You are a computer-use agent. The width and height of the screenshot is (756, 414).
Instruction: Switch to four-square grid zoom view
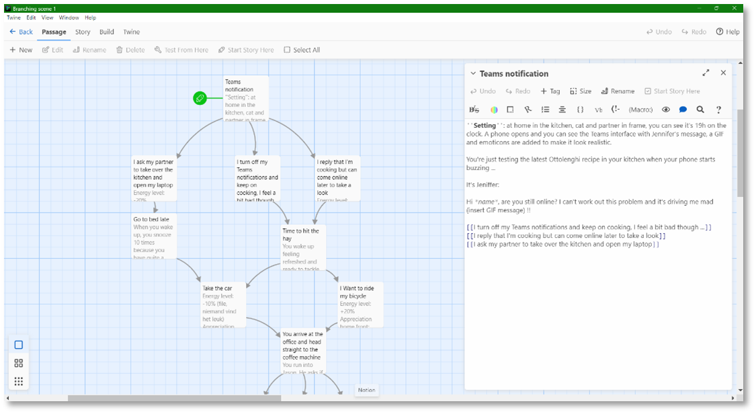(x=18, y=363)
